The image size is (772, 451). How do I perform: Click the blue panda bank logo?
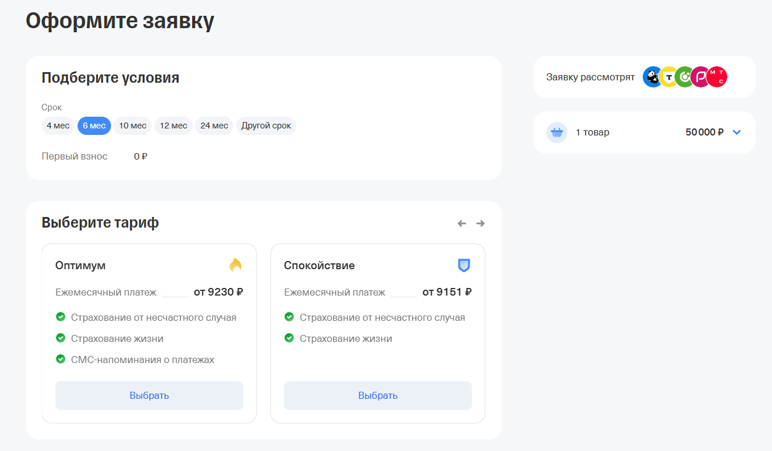coord(652,77)
